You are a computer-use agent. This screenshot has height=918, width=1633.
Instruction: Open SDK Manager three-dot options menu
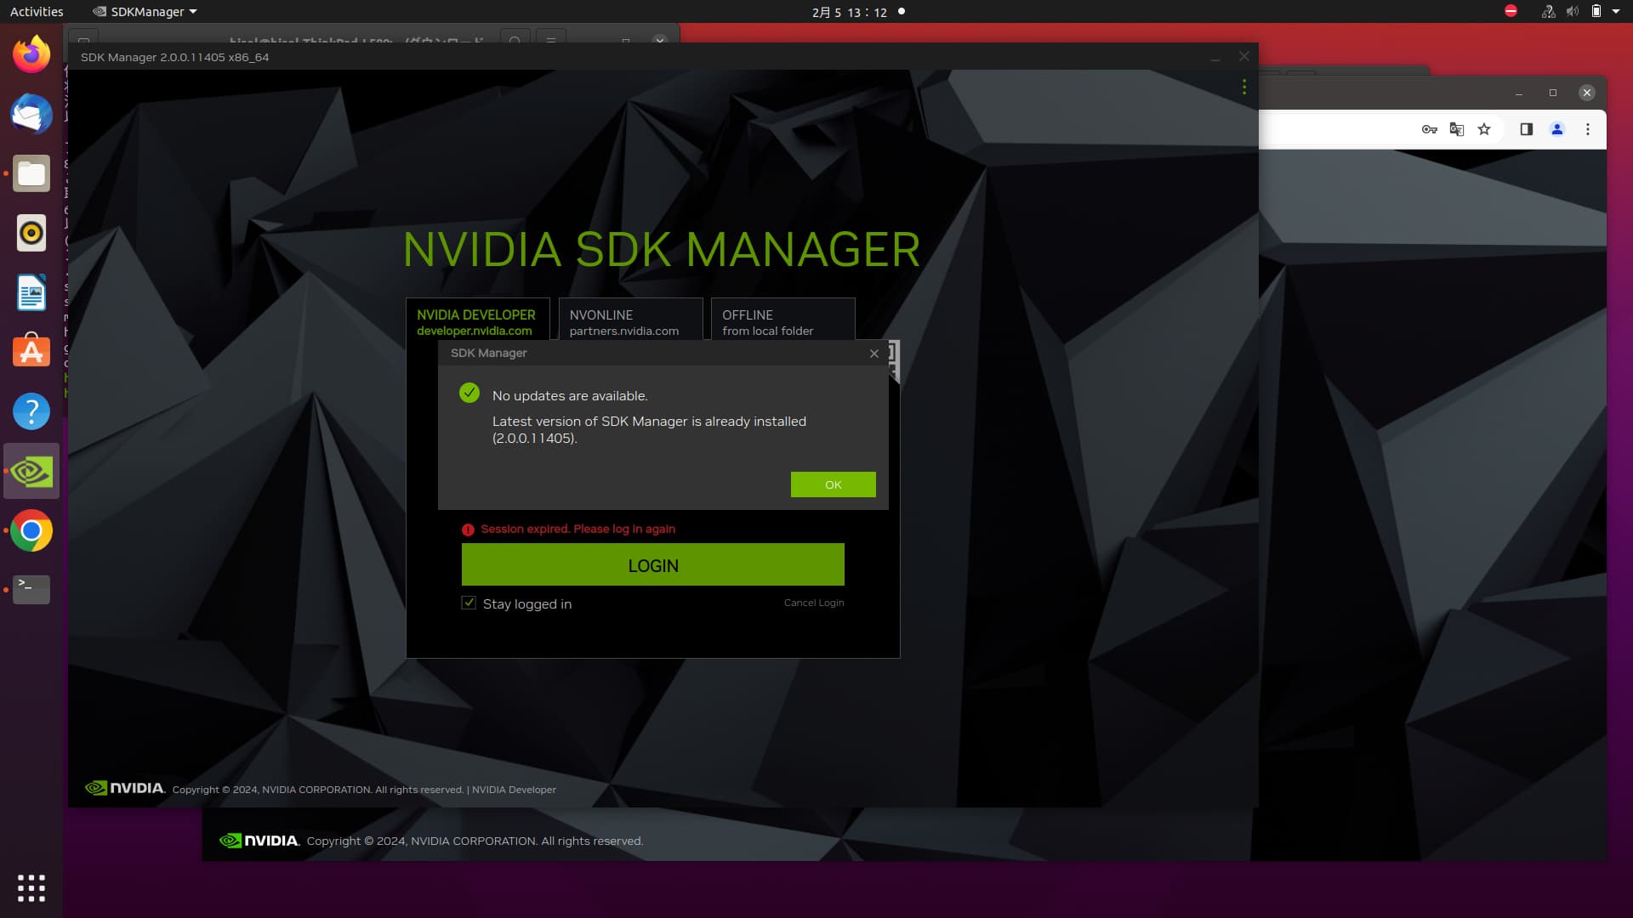coord(1243,87)
